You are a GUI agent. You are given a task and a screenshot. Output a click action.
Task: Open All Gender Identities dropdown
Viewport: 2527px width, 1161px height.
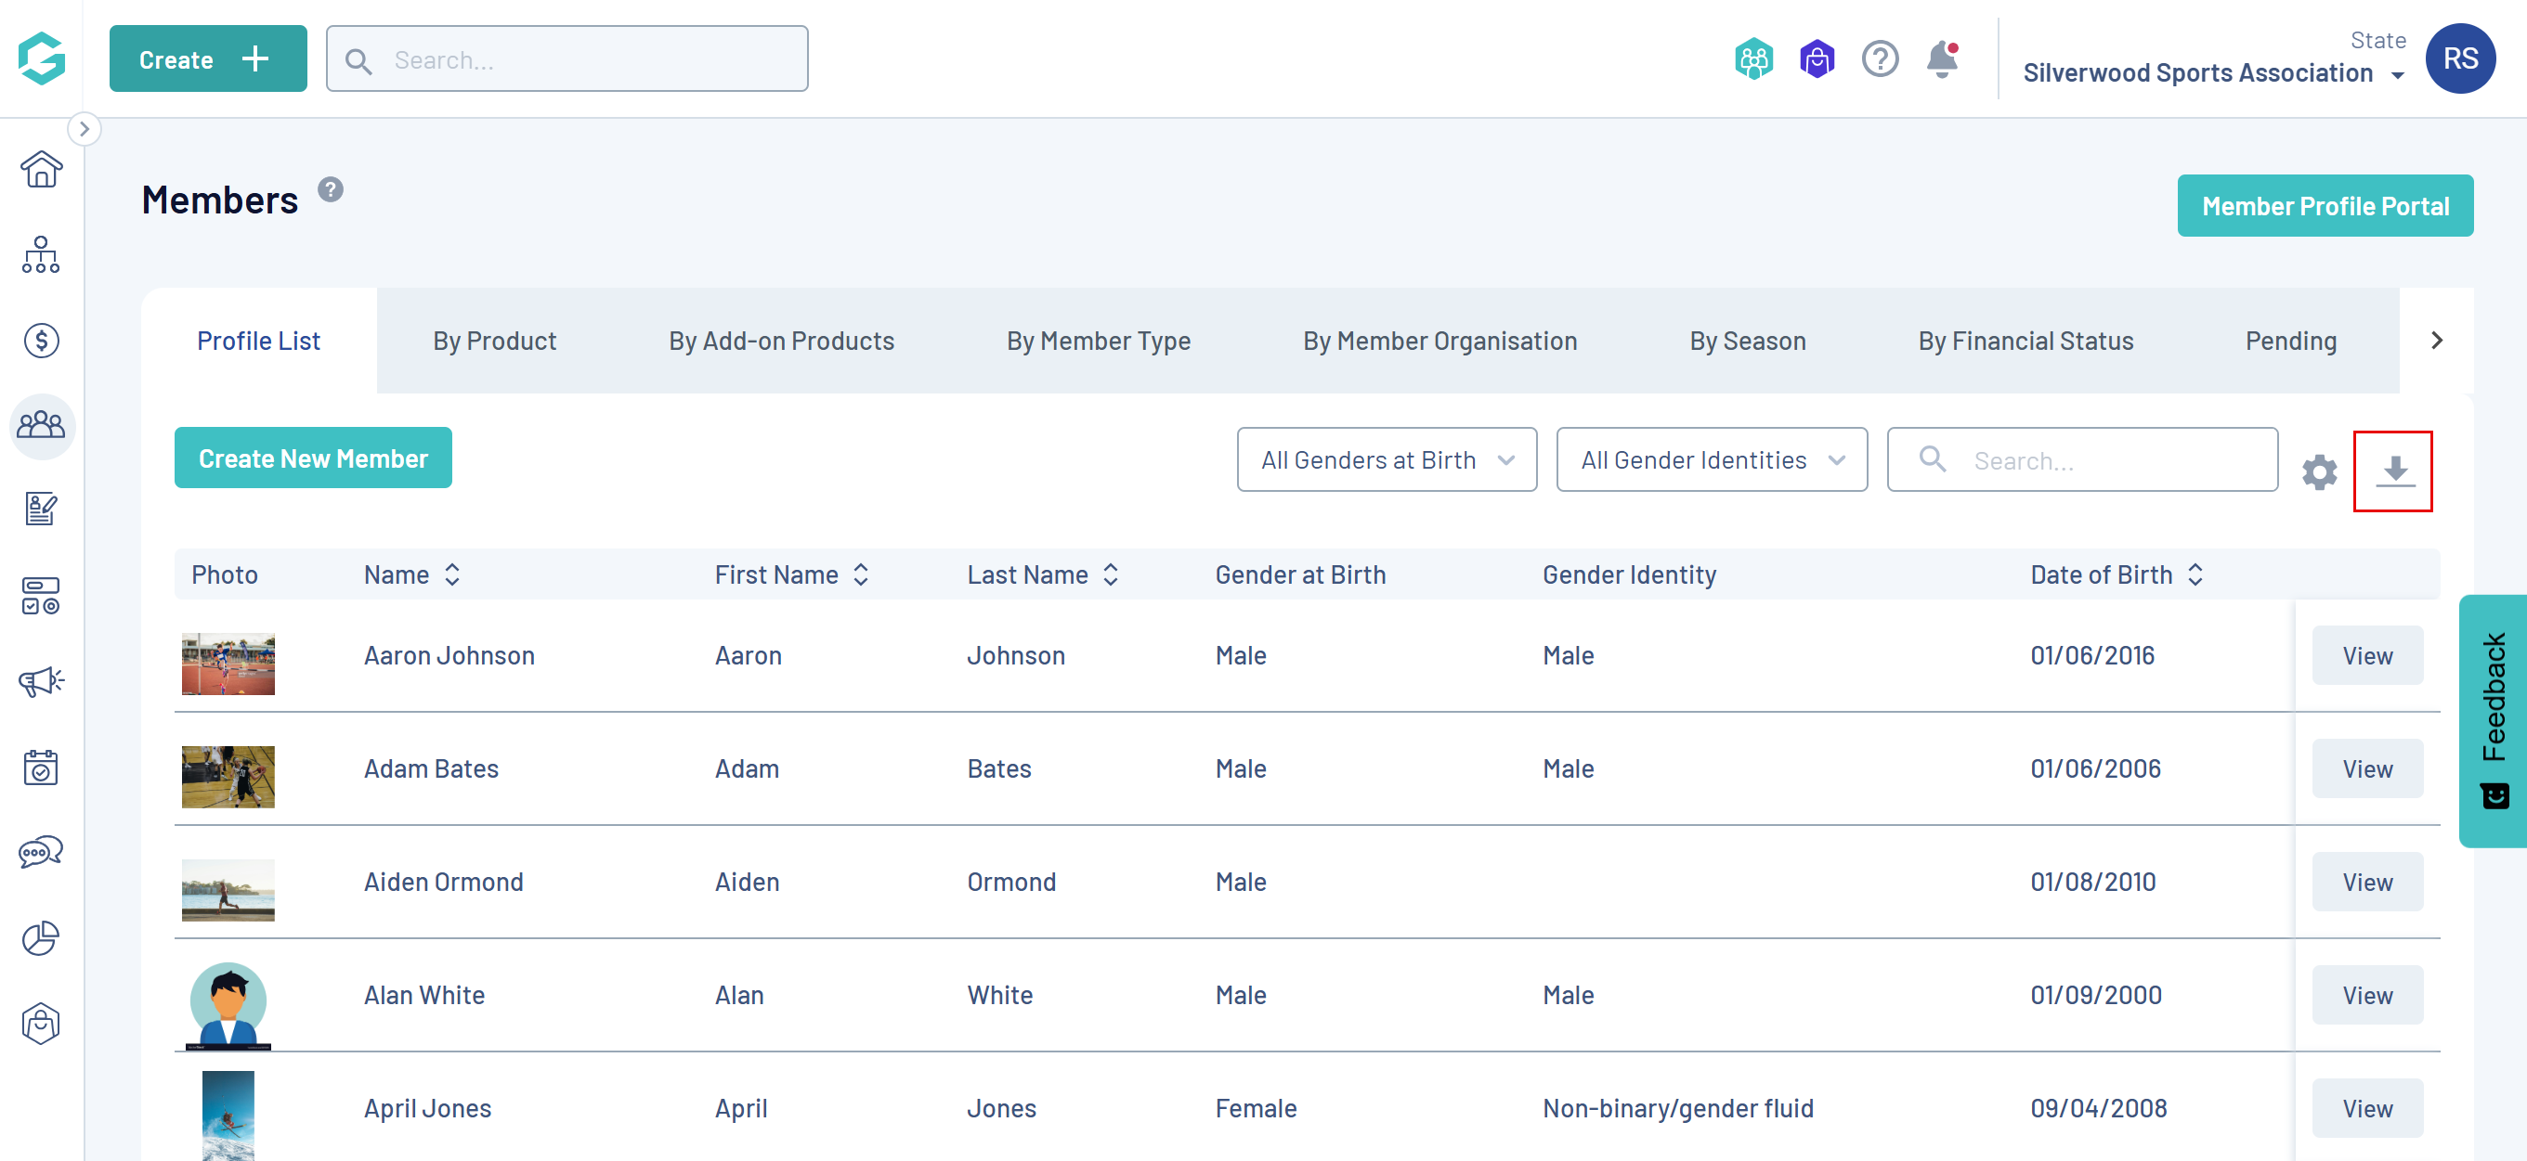click(x=1711, y=460)
